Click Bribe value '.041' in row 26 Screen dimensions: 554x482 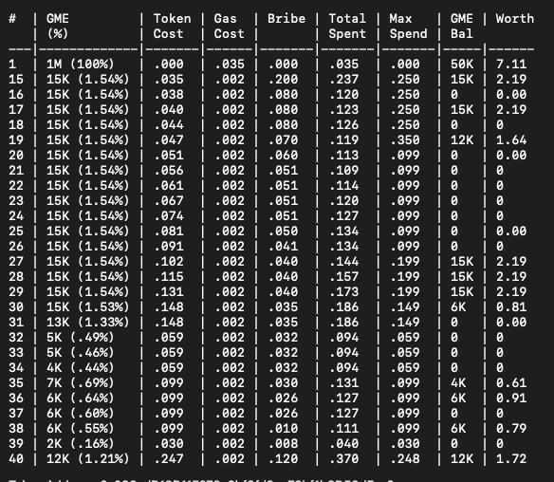click(283, 247)
